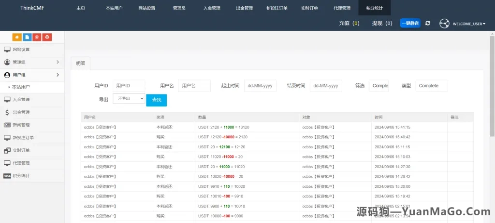This screenshot has height=223, width=495.
Task: Open 出金管理 in the top navigation
Action: tap(245, 8)
